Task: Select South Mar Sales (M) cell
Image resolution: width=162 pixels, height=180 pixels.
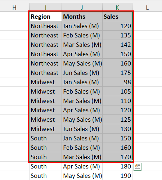Action: (x=82, y=157)
